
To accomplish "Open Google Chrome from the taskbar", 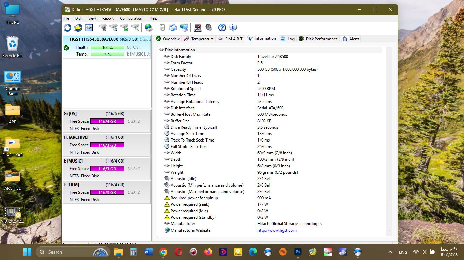I will [x=163, y=252].
